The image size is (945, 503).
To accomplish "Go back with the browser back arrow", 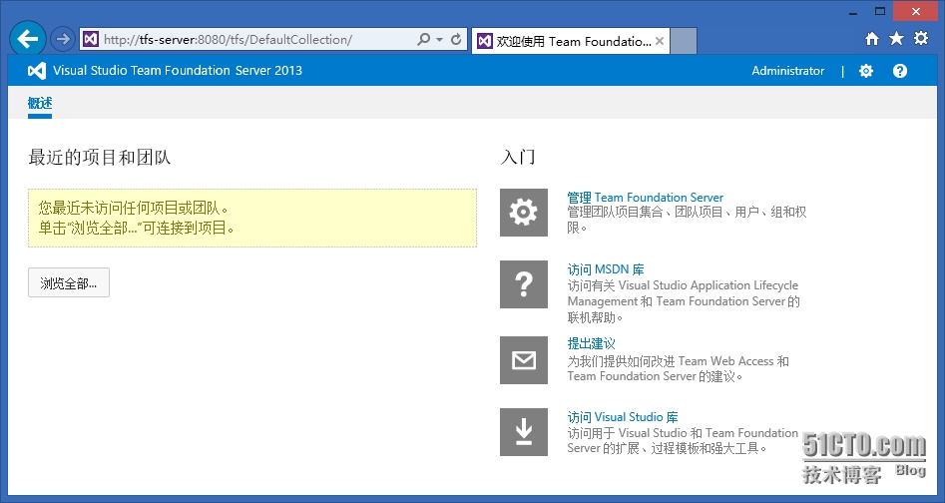I will [28, 39].
